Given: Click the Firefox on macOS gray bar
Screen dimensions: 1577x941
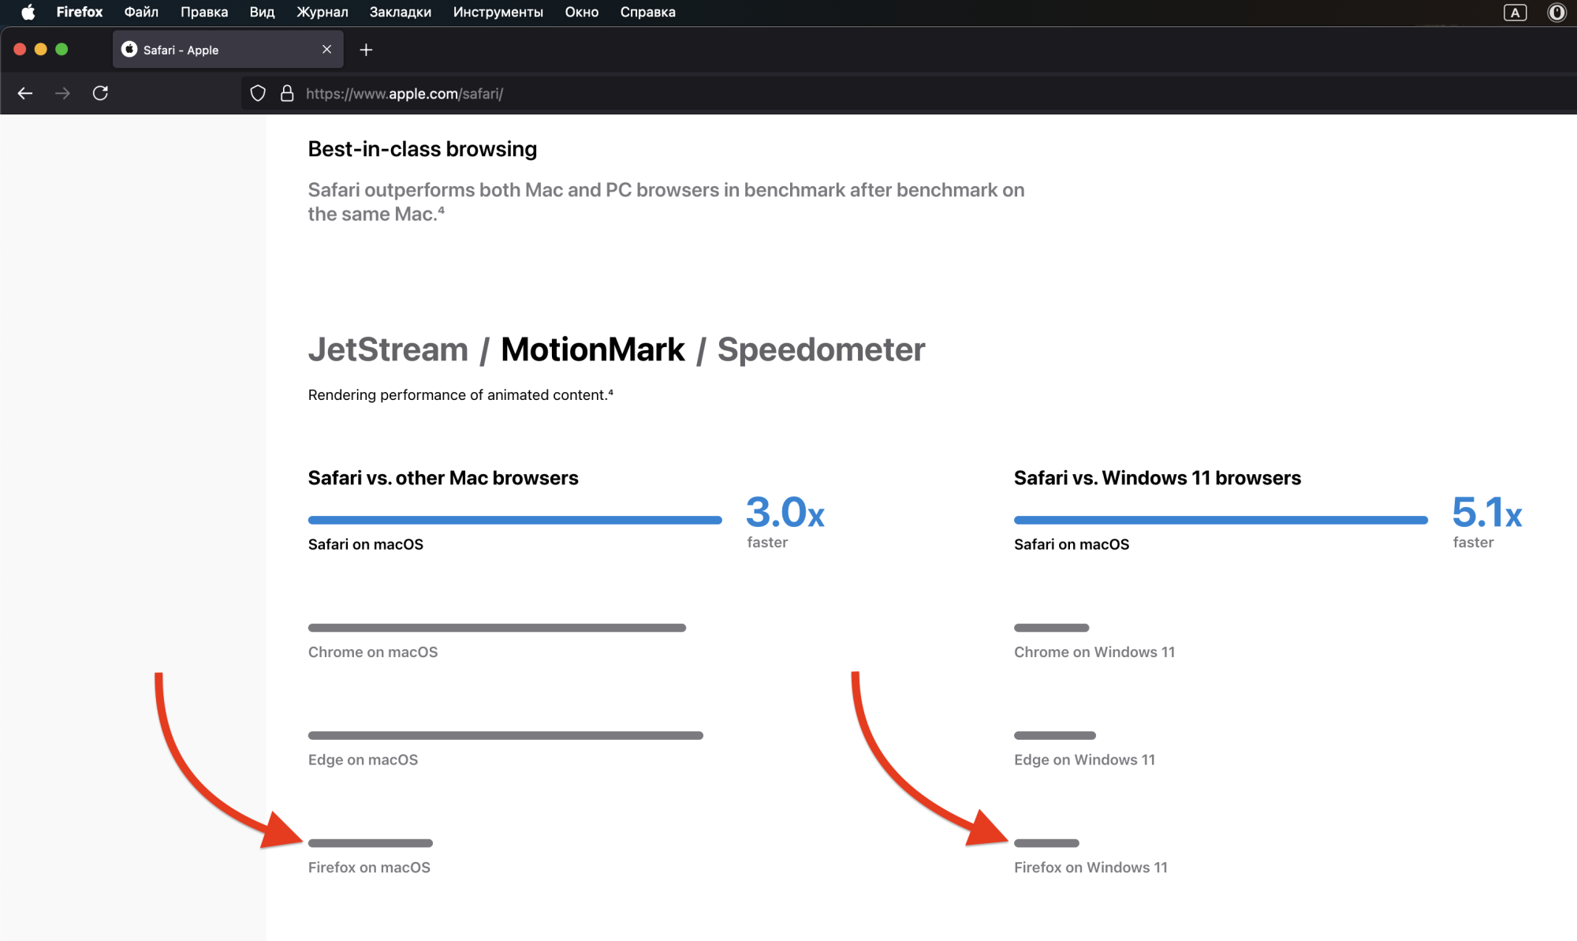Looking at the screenshot, I should point(370,843).
